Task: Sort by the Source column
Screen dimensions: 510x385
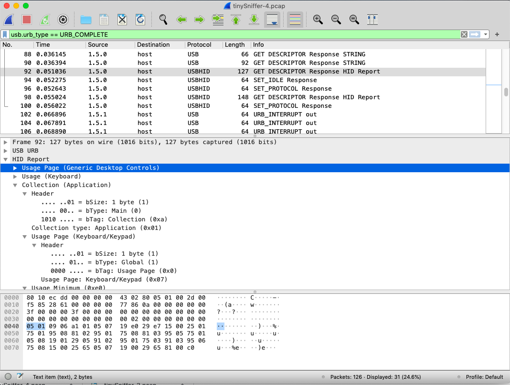Action: point(110,45)
